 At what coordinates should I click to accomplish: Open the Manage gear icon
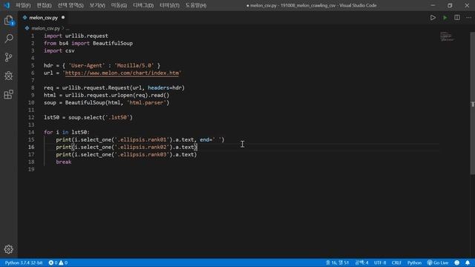click(9, 249)
